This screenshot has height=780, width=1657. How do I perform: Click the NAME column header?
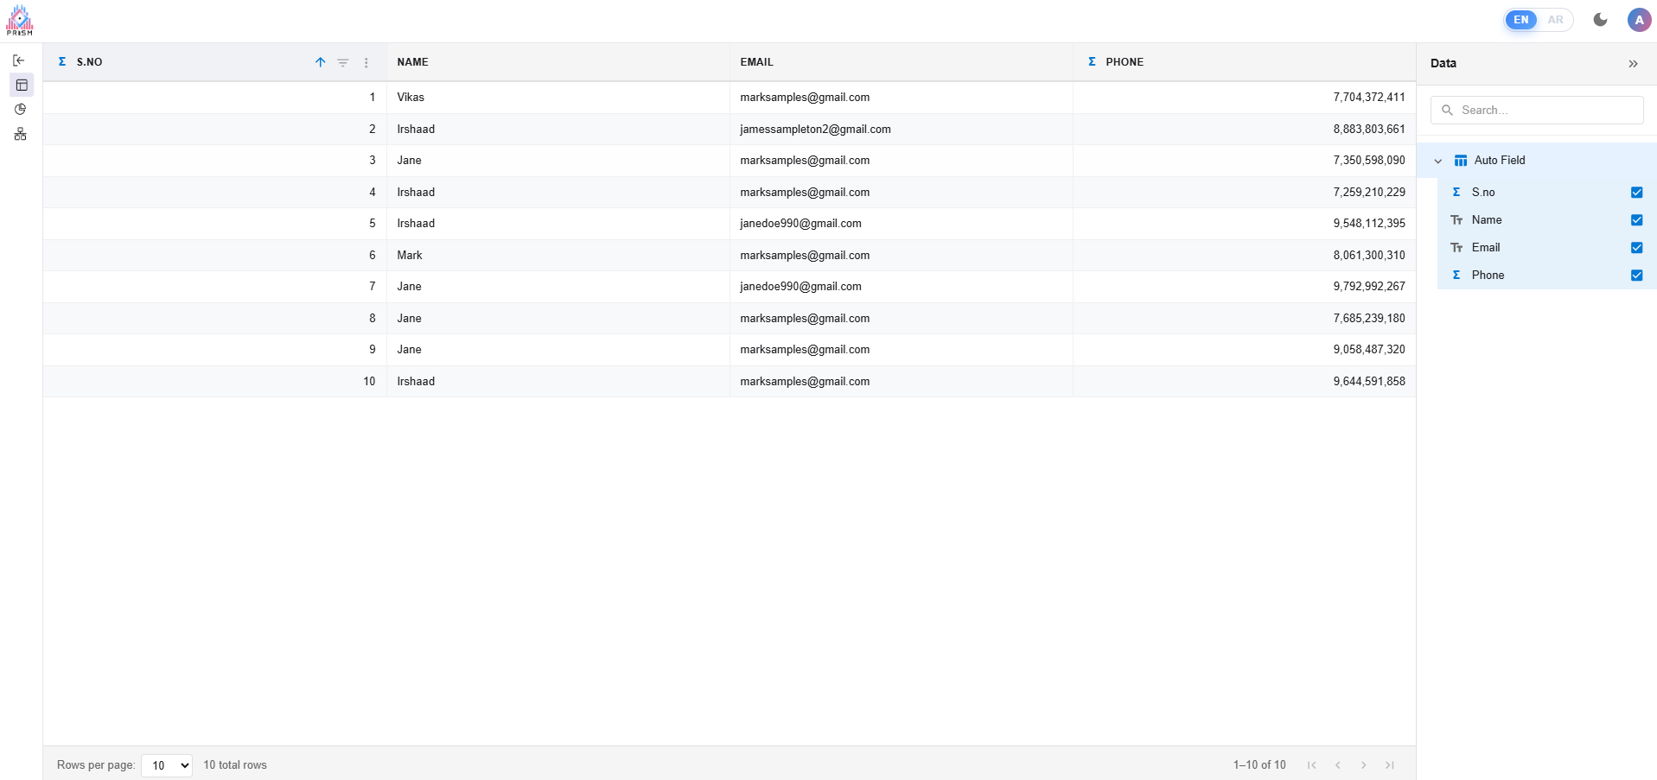[x=413, y=62]
